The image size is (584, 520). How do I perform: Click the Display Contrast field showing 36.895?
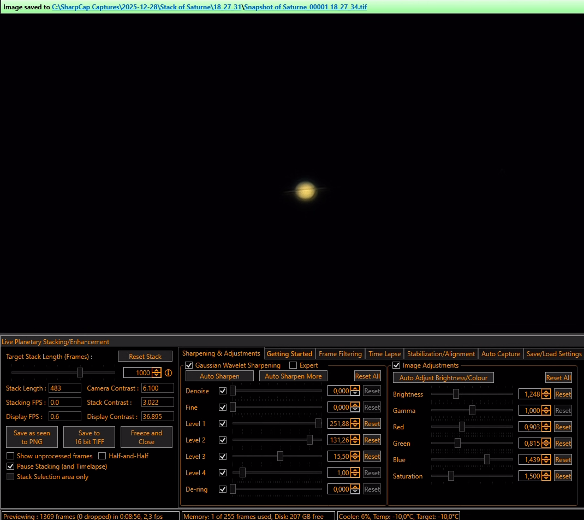point(158,416)
